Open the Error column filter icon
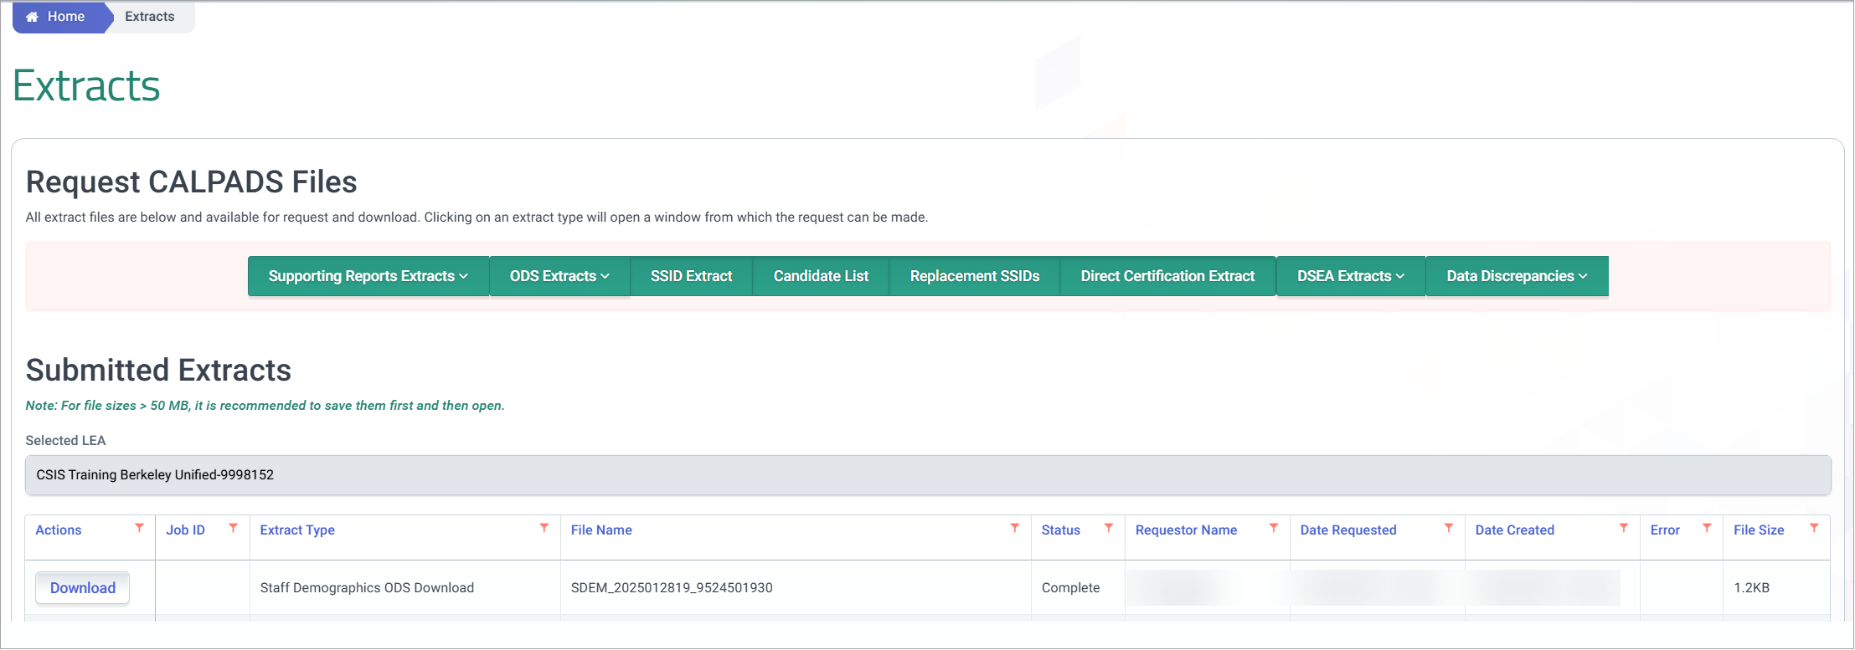 pos(1706,528)
